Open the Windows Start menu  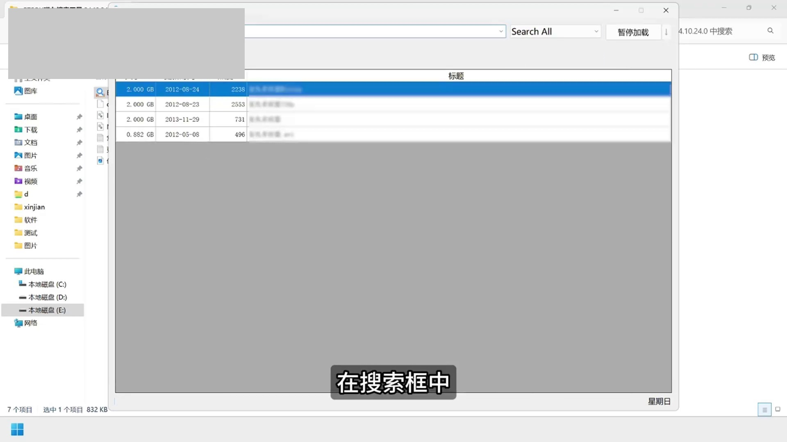click(17, 429)
